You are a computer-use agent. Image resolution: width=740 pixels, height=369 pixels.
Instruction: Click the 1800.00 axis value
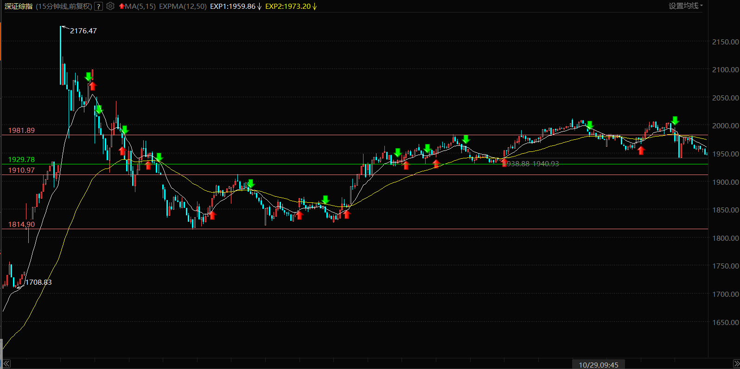click(x=725, y=238)
